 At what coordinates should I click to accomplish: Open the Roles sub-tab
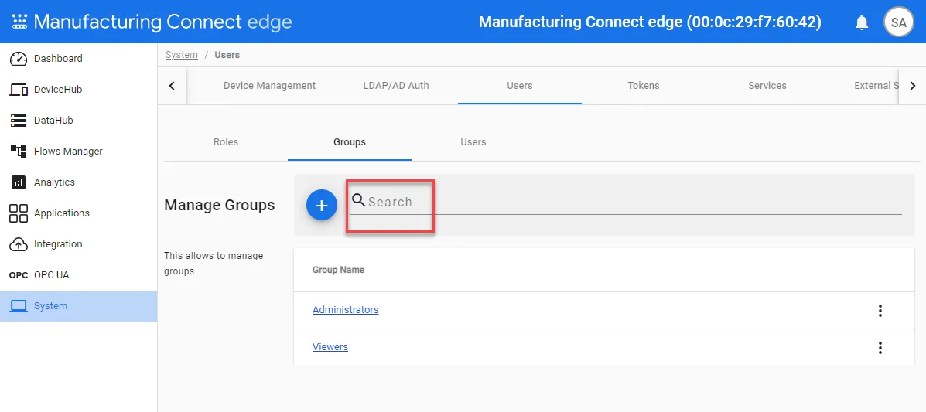pos(226,142)
